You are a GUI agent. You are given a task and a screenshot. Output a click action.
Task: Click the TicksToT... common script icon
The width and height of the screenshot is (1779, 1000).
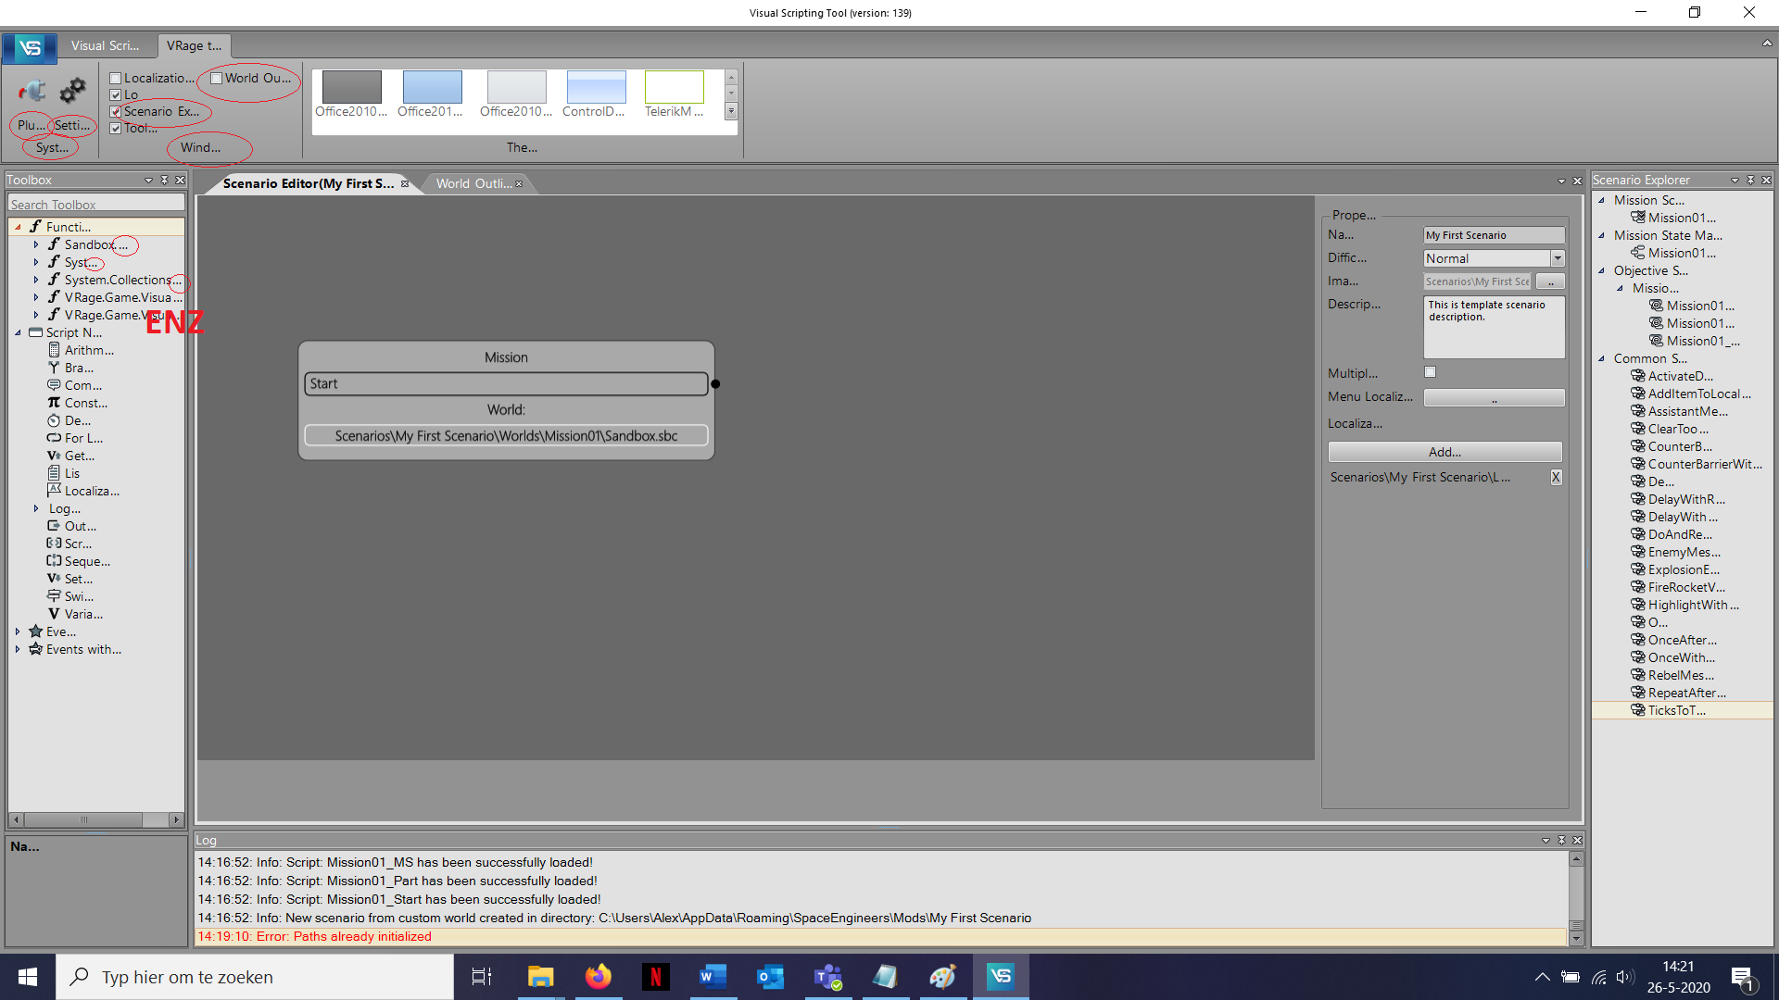coord(1637,710)
